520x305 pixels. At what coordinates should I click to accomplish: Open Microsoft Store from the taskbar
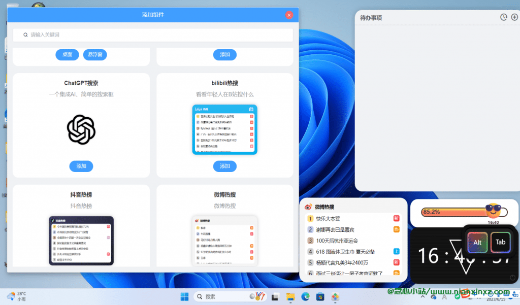320,297
